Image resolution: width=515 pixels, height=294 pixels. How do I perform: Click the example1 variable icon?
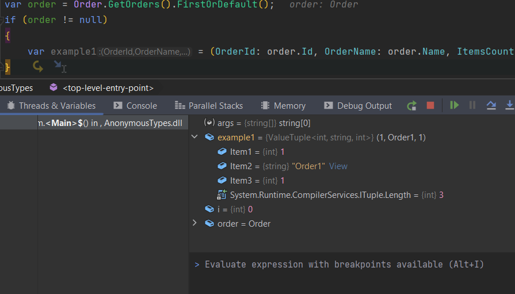(x=209, y=137)
